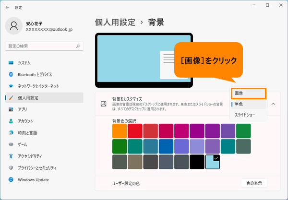Collapse the 背景をカスタマイズ chevron
The image size is (288, 200).
point(273,104)
